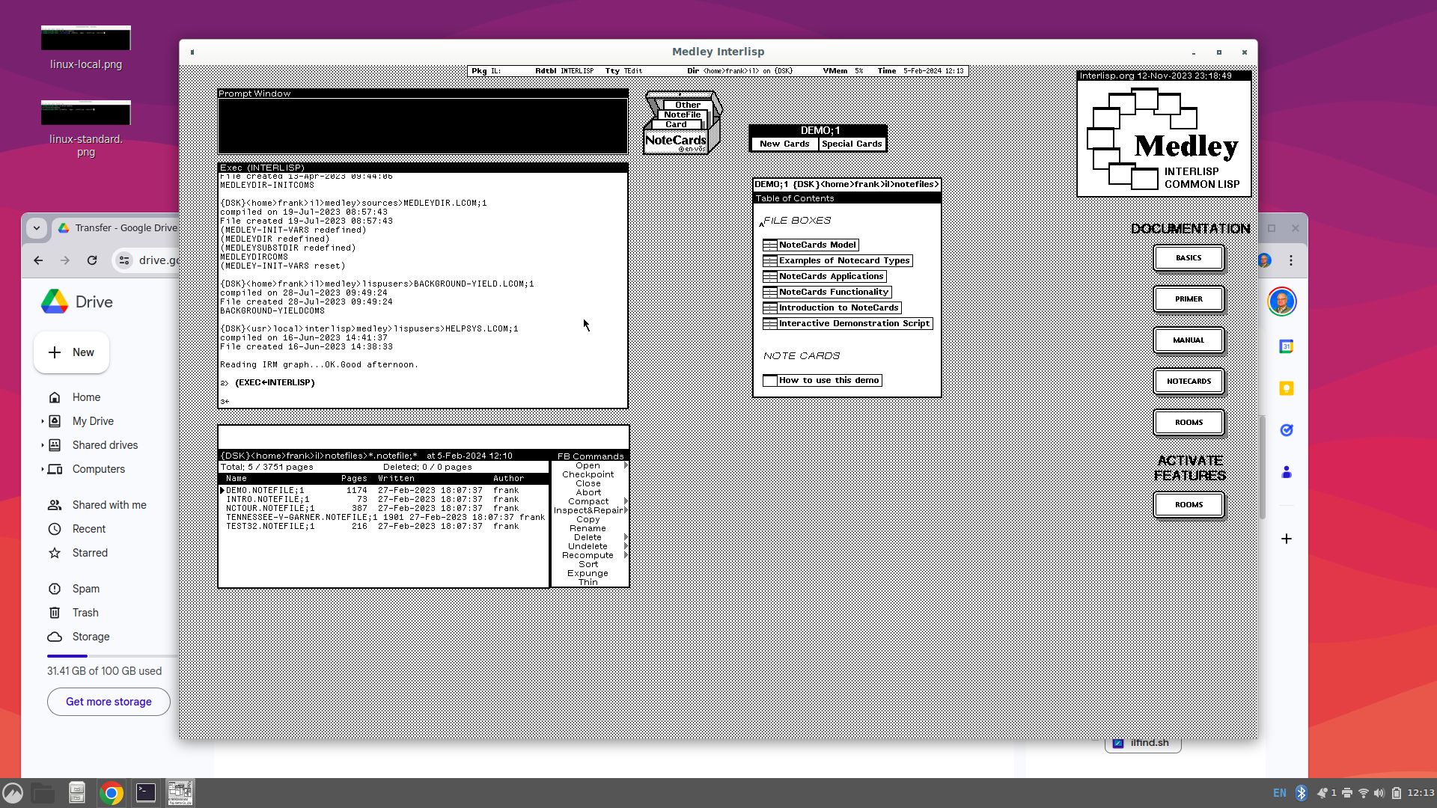Select DEMO.NOTEFILE;1 in file browser
Screen dimensions: 1437x808
[265, 491]
